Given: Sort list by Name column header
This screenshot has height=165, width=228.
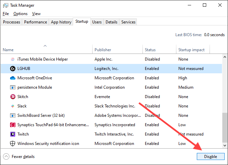Looking at the screenshot, I should [8, 50].
